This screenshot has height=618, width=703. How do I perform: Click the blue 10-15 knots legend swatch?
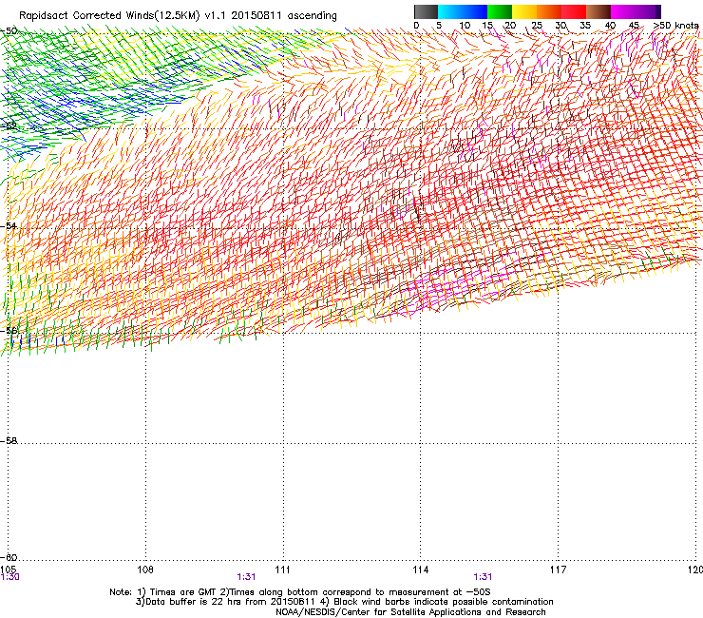click(x=475, y=11)
